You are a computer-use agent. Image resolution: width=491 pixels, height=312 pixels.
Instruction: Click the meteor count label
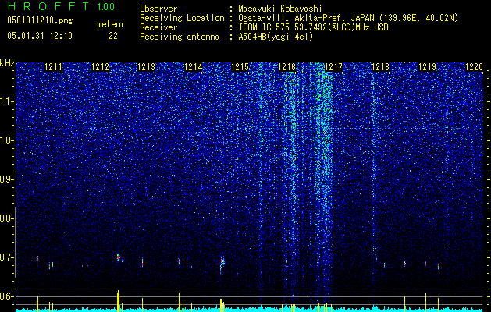point(111,24)
